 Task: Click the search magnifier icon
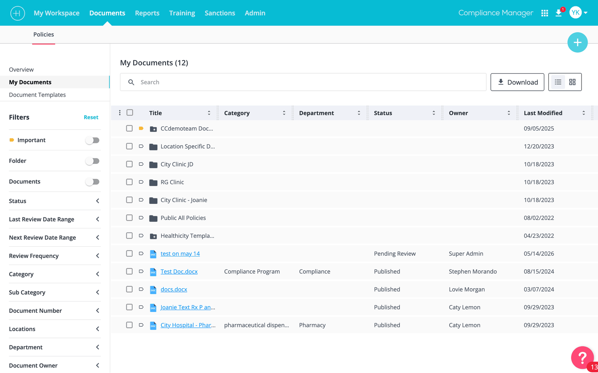(x=131, y=82)
